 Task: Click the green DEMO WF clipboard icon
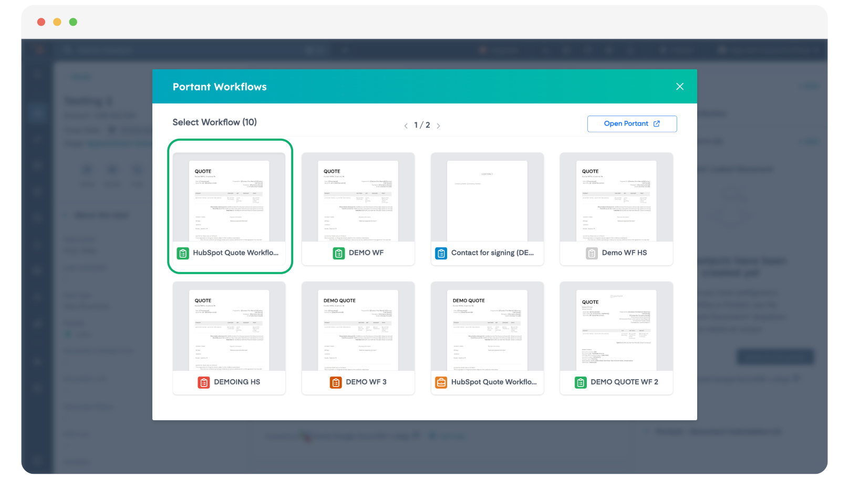[339, 253]
